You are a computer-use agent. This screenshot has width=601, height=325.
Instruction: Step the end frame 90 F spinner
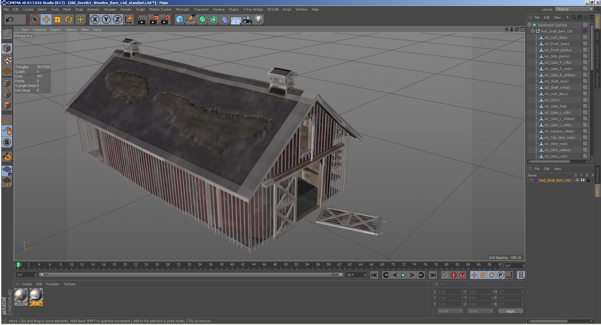pos(365,275)
